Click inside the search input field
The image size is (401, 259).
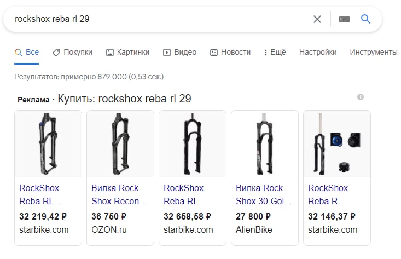(x=161, y=19)
